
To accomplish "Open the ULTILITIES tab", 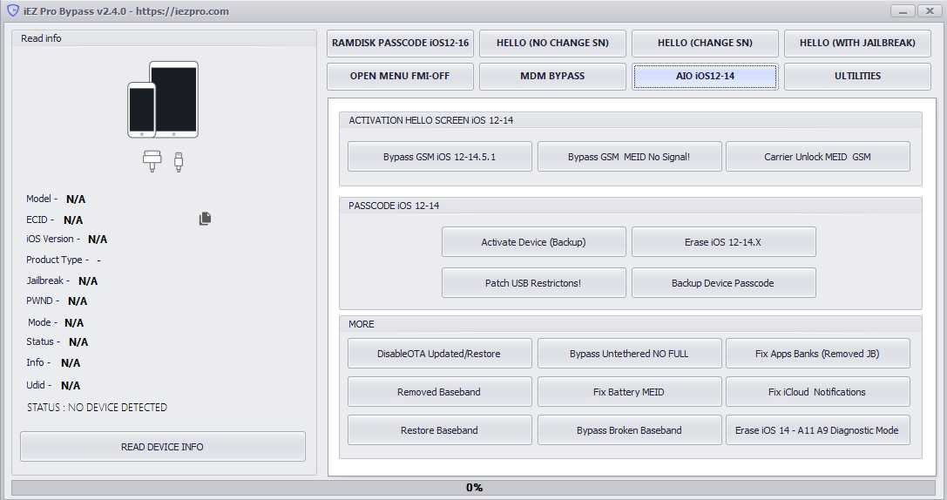I will tap(857, 76).
